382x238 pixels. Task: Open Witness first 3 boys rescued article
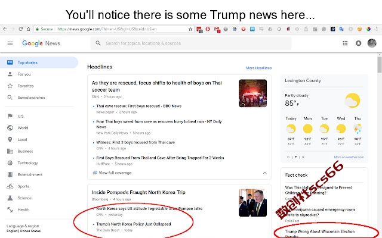[135, 142]
